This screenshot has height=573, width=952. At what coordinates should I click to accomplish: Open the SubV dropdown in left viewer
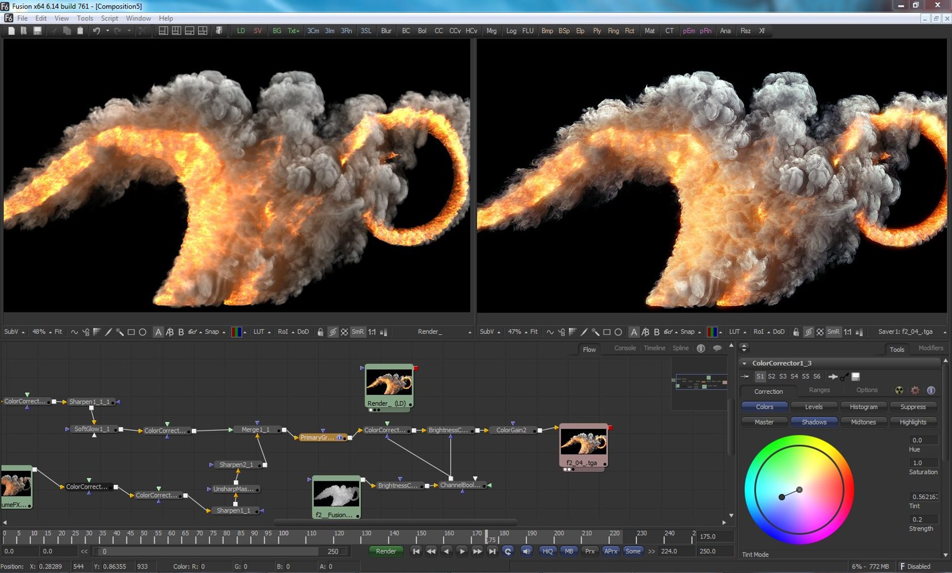coord(14,332)
